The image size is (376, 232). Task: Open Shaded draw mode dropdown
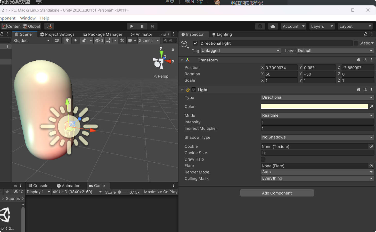click(x=31, y=40)
